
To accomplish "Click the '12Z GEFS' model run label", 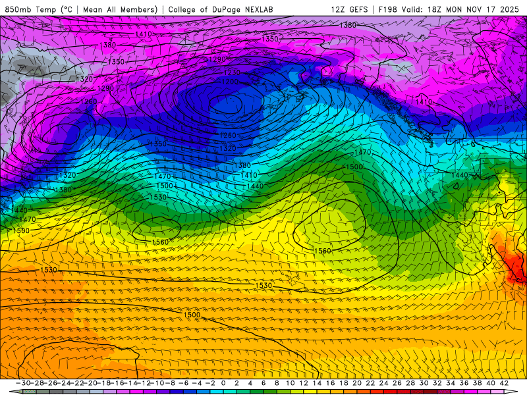I will pyautogui.click(x=349, y=9).
